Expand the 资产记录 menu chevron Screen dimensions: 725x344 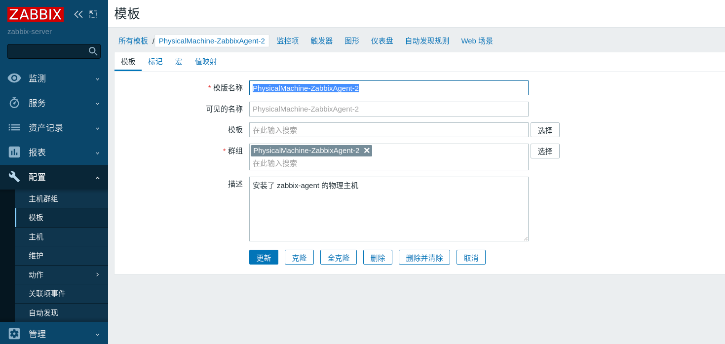(97, 128)
